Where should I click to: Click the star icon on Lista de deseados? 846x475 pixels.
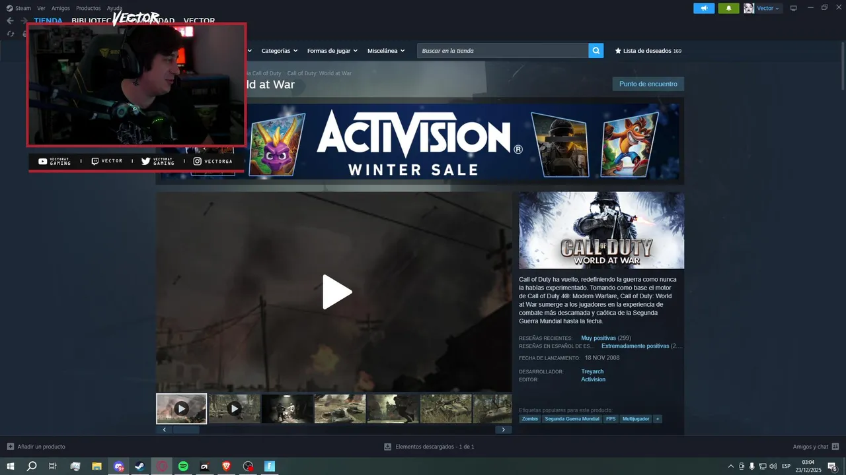click(618, 50)
